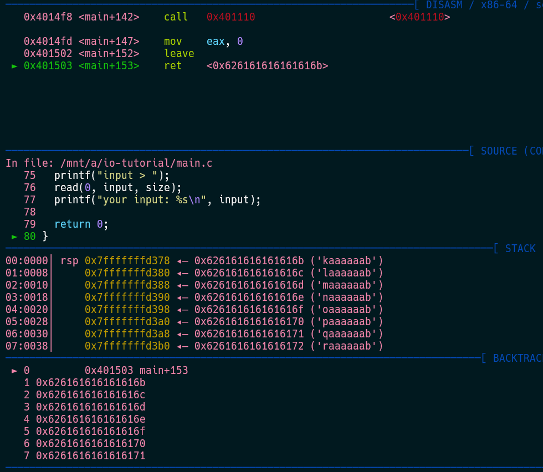Select the address 0x401502 <main+152>
543x472 pixels.
[81, 54]
